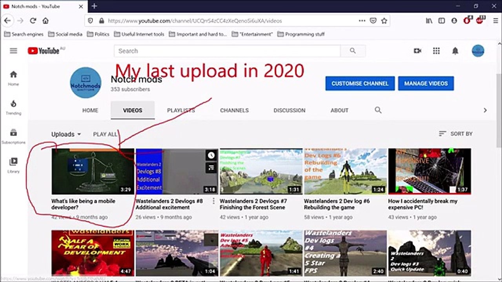502x282 pixels.
Task: Click the Notchmods channel avatar
Action: click(85, 82)
